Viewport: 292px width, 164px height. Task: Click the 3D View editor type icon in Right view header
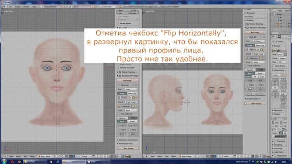tap(146, 156)
